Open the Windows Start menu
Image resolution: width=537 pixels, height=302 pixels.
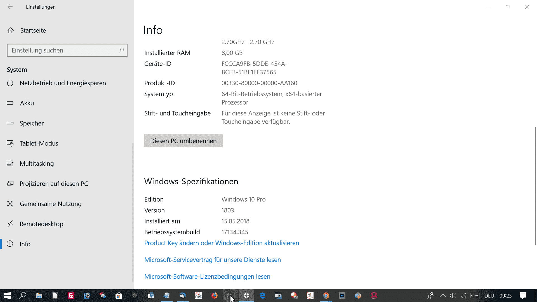[8, 296]
